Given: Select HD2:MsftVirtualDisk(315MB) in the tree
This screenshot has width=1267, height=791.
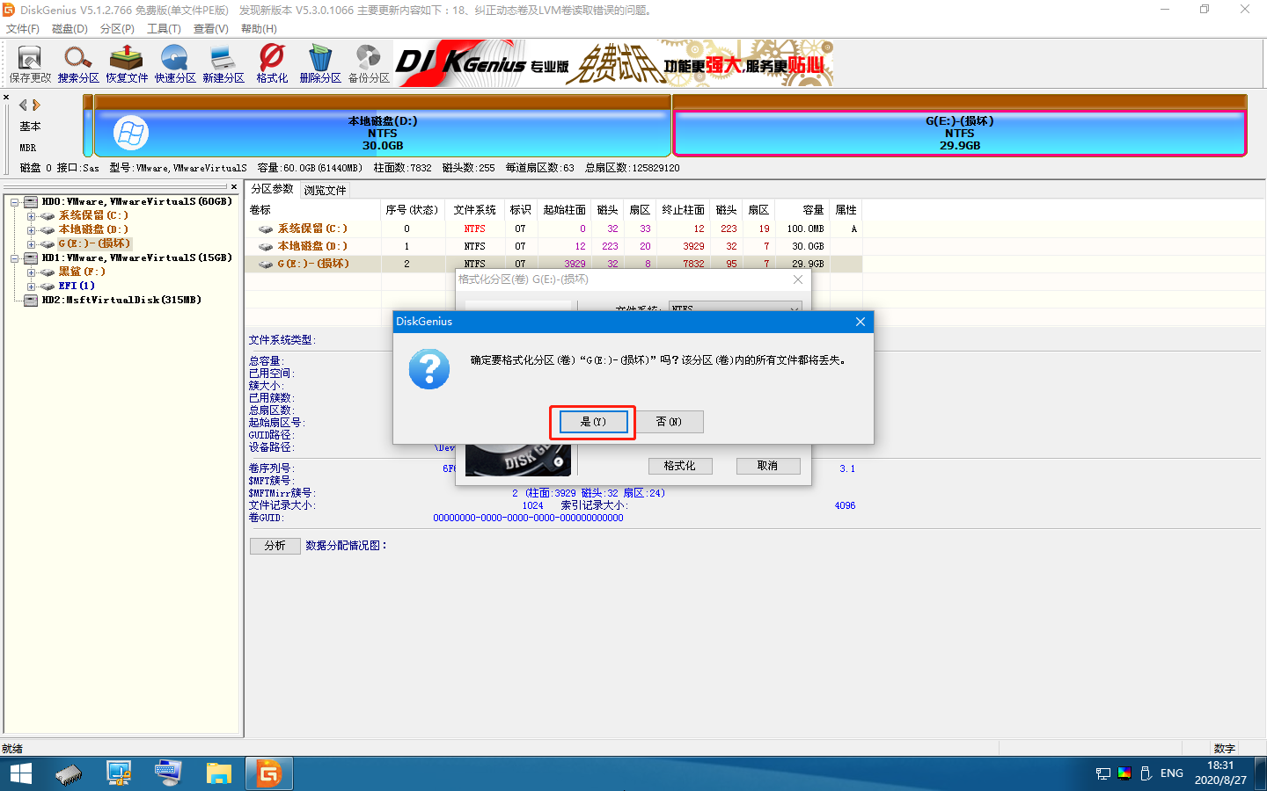Looking at the screenshot, I should coord(121,300).
